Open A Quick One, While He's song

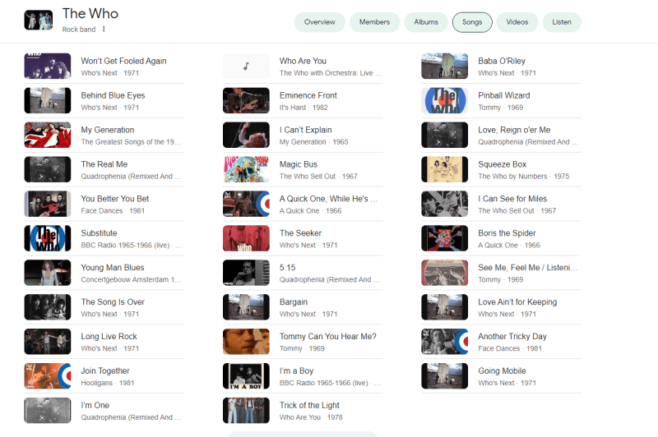click(x=328, y=199)
